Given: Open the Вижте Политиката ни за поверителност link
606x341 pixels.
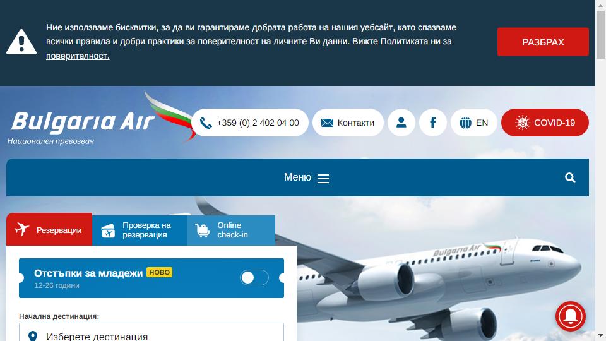Looking at the screenshot, I should point(249,49).
